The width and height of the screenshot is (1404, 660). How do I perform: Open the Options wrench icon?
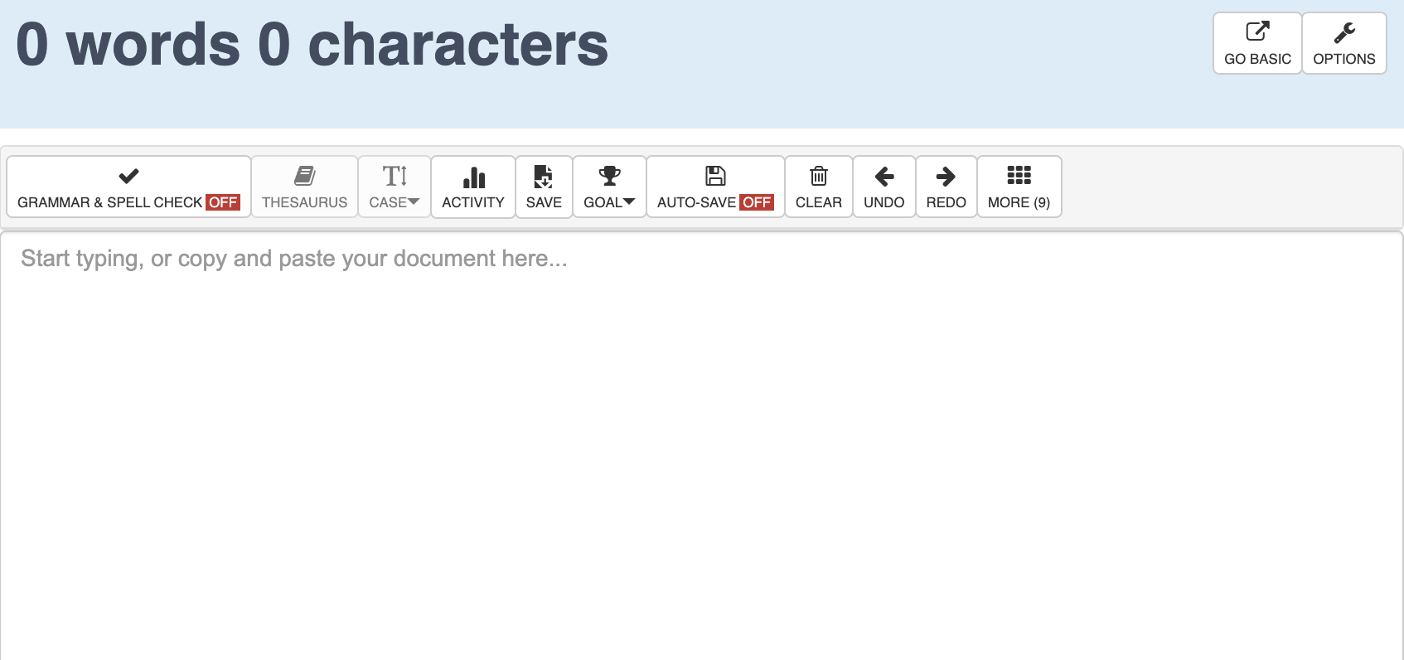[1344, 32]
